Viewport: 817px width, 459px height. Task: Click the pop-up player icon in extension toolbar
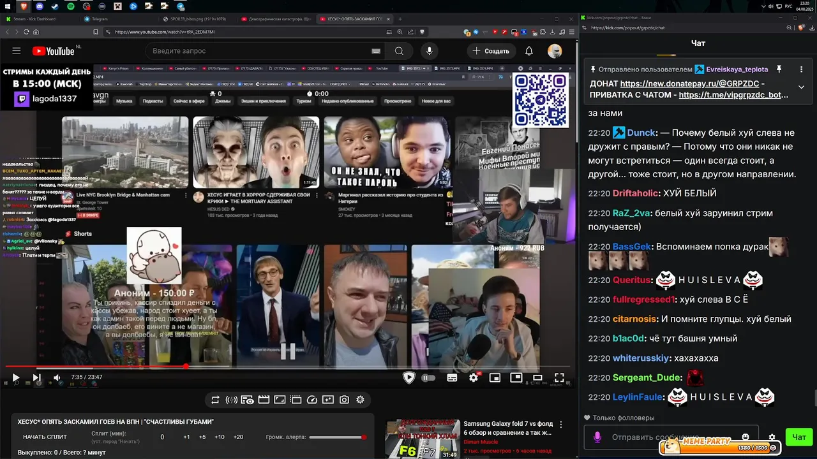[296, 400]
